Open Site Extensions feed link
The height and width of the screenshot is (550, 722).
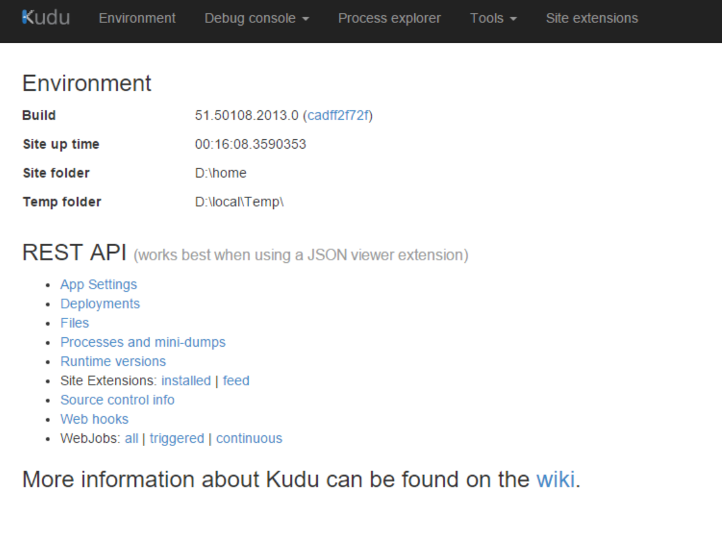pyautogui.click(x=236, y=381)
